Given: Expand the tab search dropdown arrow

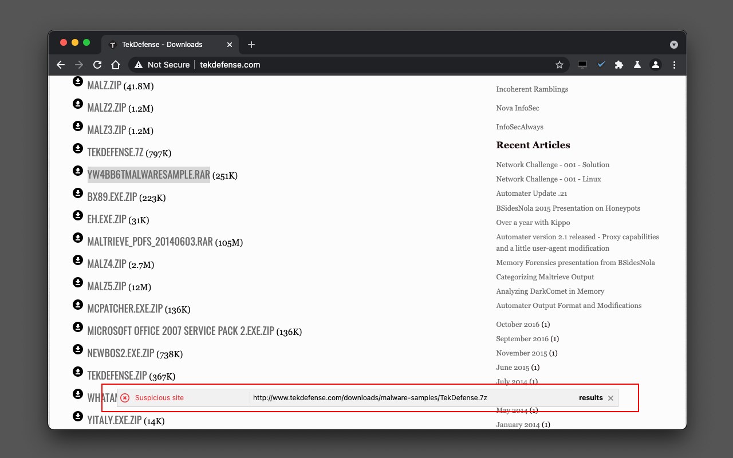Looking at the screenshot, I should [x=674, y=45].
